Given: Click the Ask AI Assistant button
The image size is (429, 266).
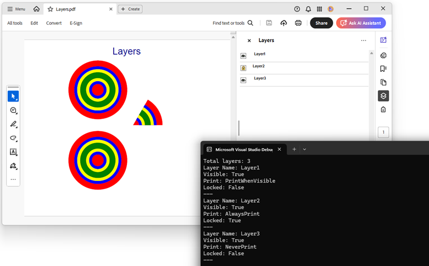Looking at the screenshot, I should [x=361, y=23].
